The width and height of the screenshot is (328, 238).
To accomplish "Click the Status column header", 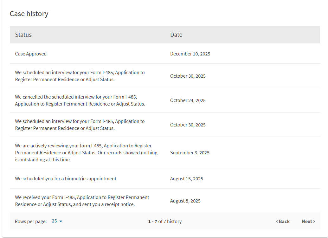I will click(23, 35).
